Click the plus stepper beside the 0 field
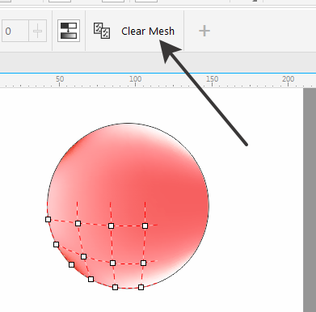The image size is (316, 312). [x=37, y=31]
